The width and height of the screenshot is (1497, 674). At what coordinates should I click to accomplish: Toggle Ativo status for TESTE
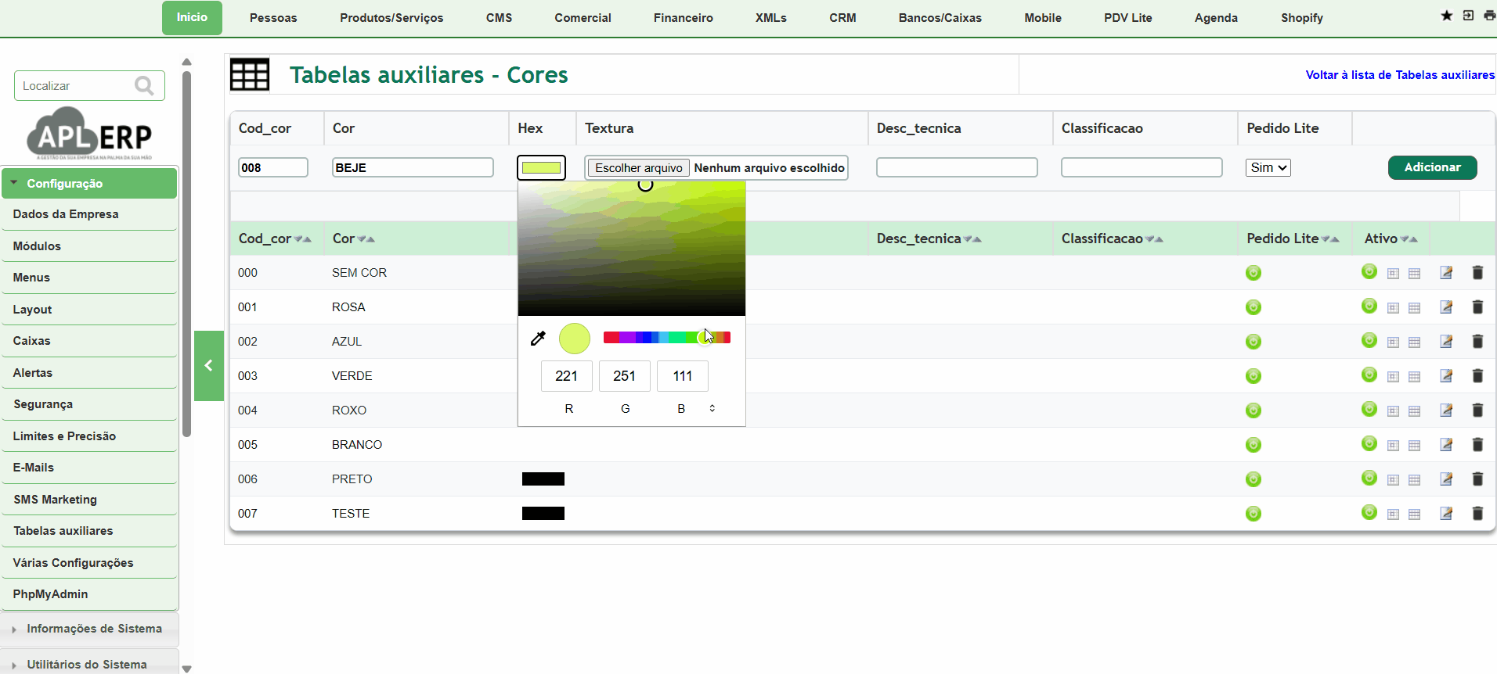(1369, 512)
